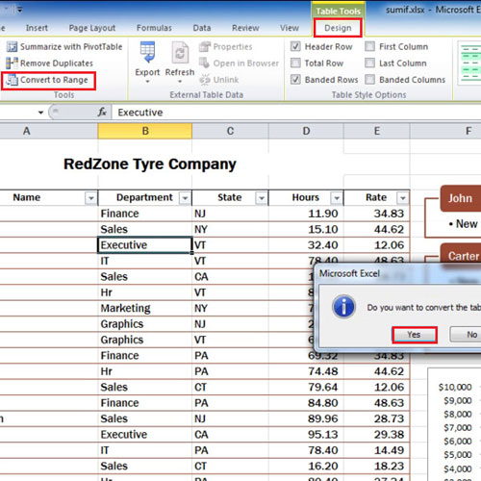
Task: Open the Quick Access Toolbar customize arrow
Action: (x=20, y=10)
